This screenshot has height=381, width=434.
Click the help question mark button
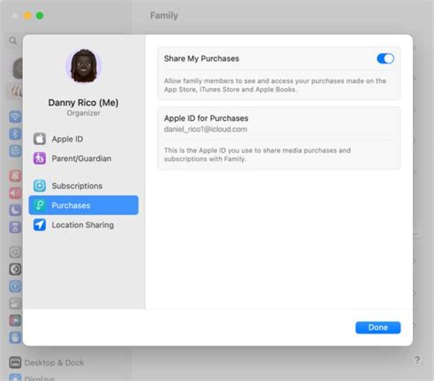coord(417,360)
